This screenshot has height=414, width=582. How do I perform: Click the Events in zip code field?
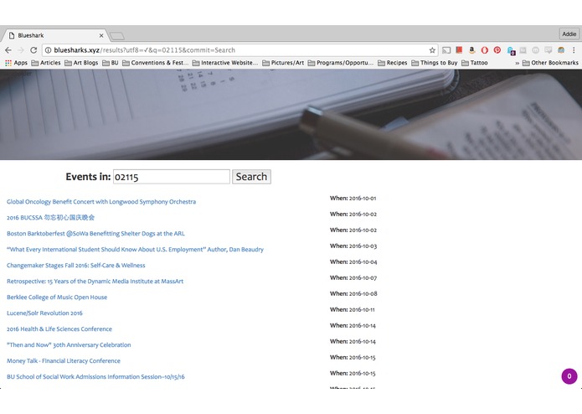(172, 177)
